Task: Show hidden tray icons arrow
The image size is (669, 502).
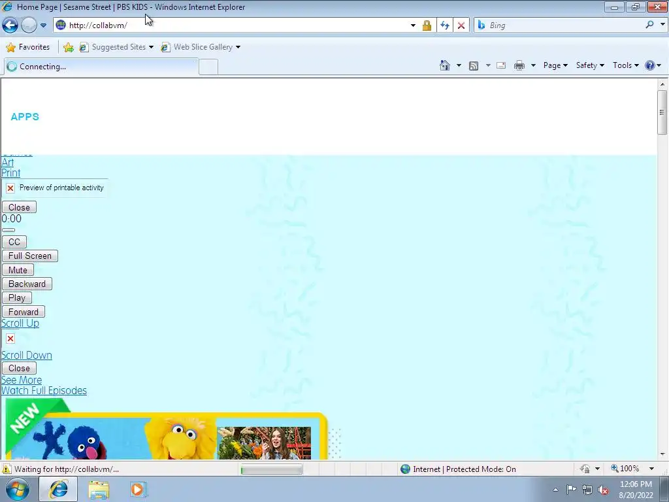Action: tap(555, 490)
